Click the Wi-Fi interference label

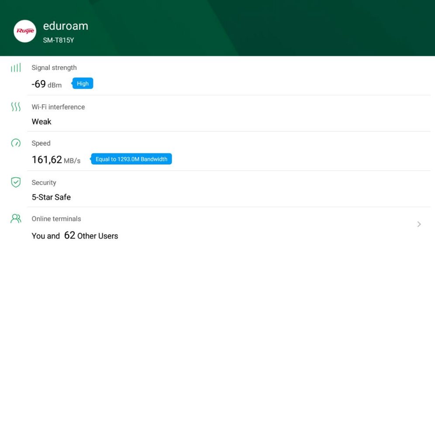point(58,107)
